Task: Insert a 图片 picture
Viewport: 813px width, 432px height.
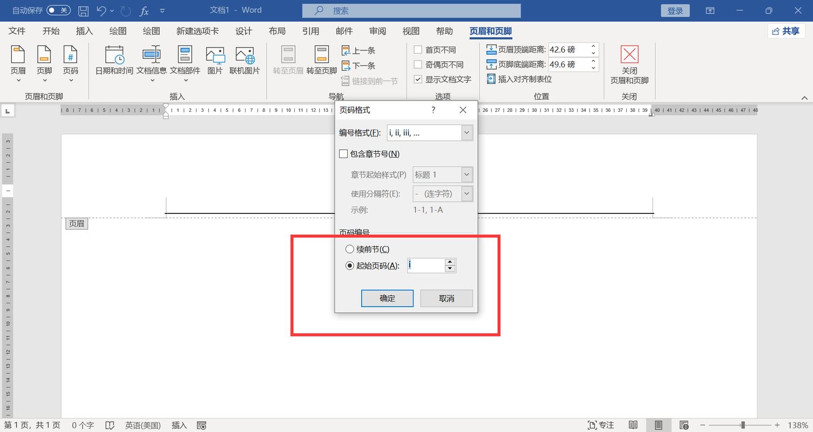Action: coord(215,60)
